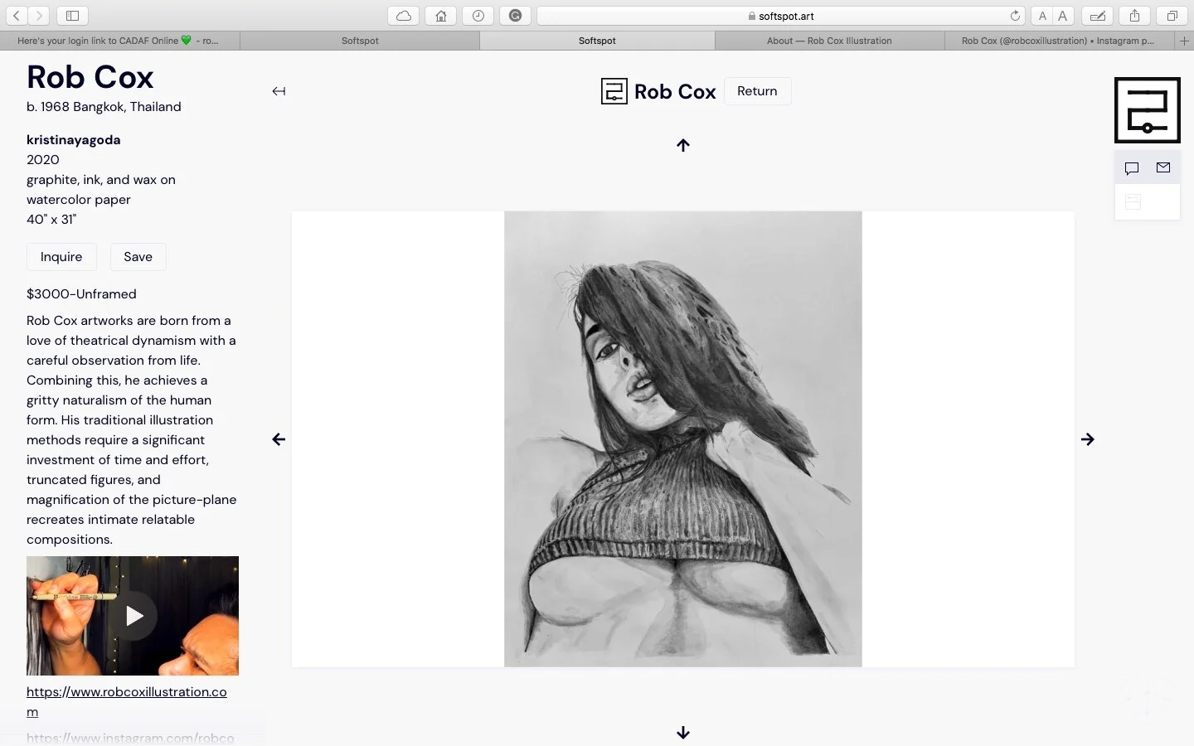Screen dimensions: 1194x746
Task: Switch to CADAF Online login link tab
Action: click(120, 41)
